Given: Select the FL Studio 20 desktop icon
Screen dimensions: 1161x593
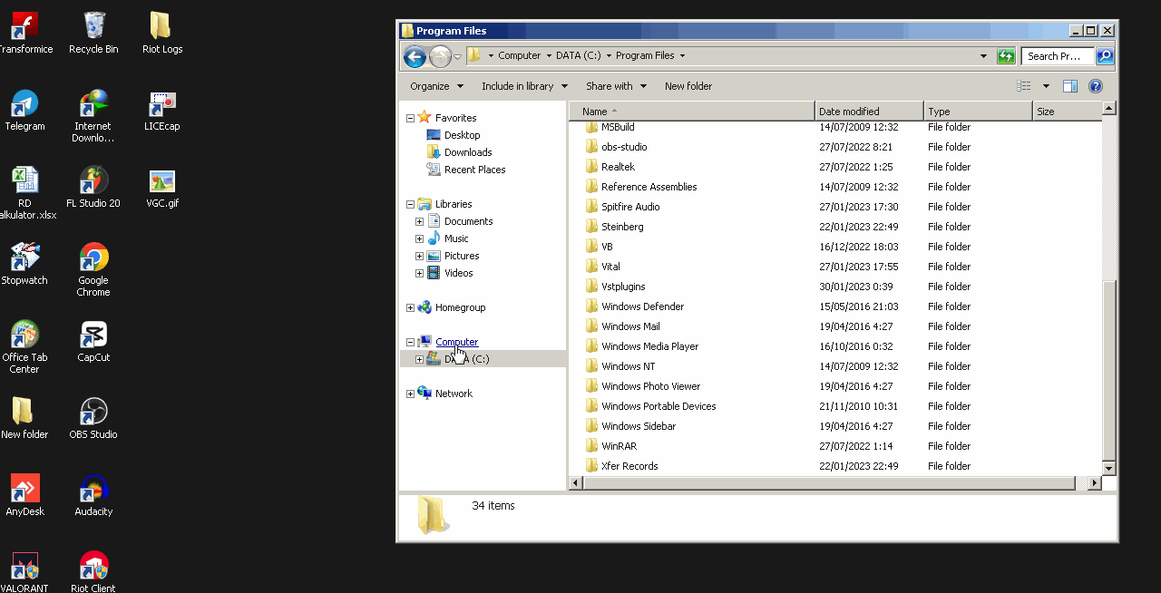Looking at the screenshot, I should 93,180.
